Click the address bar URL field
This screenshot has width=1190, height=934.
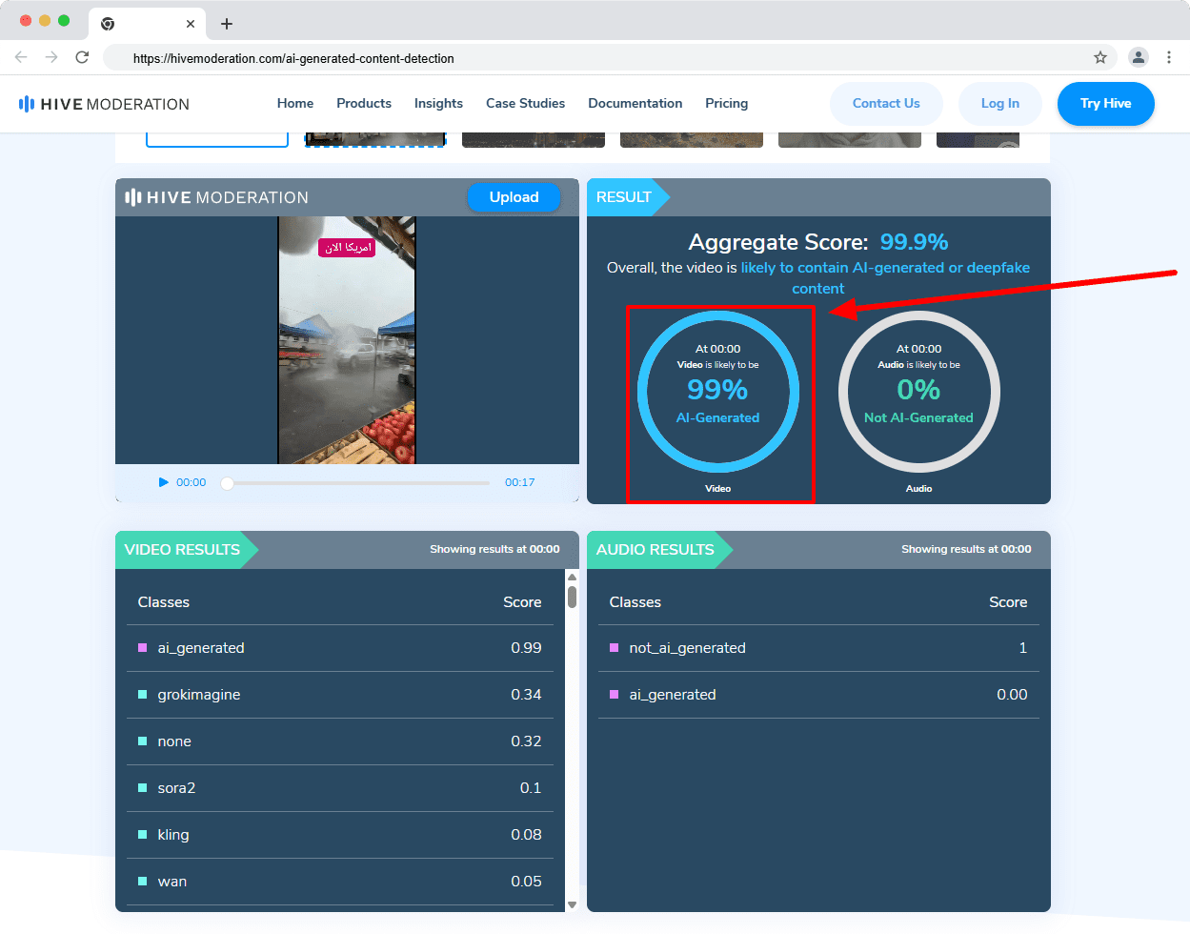tap(572, 58)
